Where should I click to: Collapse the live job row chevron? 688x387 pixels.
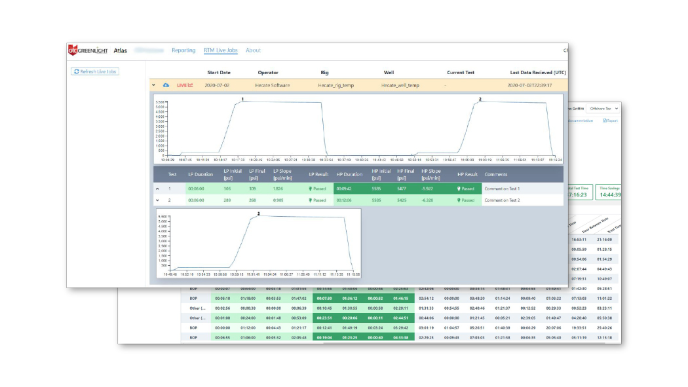[x=153, y=85]
